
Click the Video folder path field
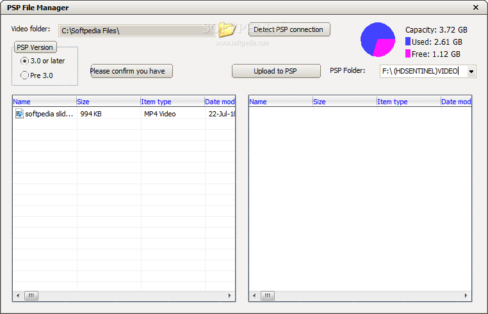[136, 31]
